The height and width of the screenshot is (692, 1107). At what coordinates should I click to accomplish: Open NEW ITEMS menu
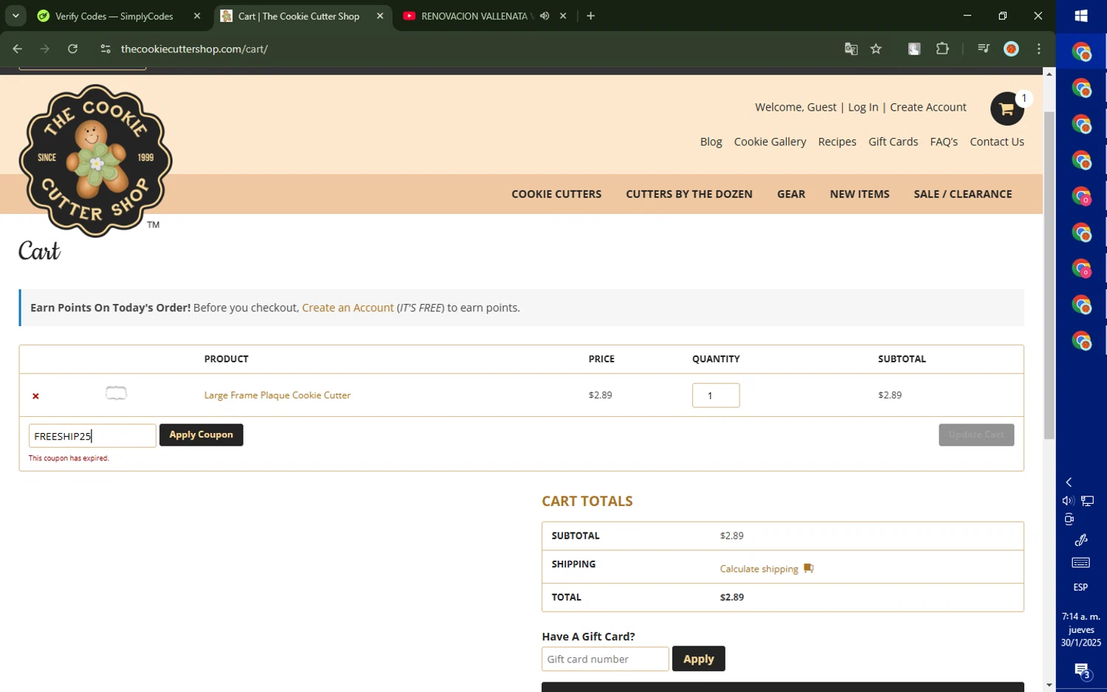[860, 194]
